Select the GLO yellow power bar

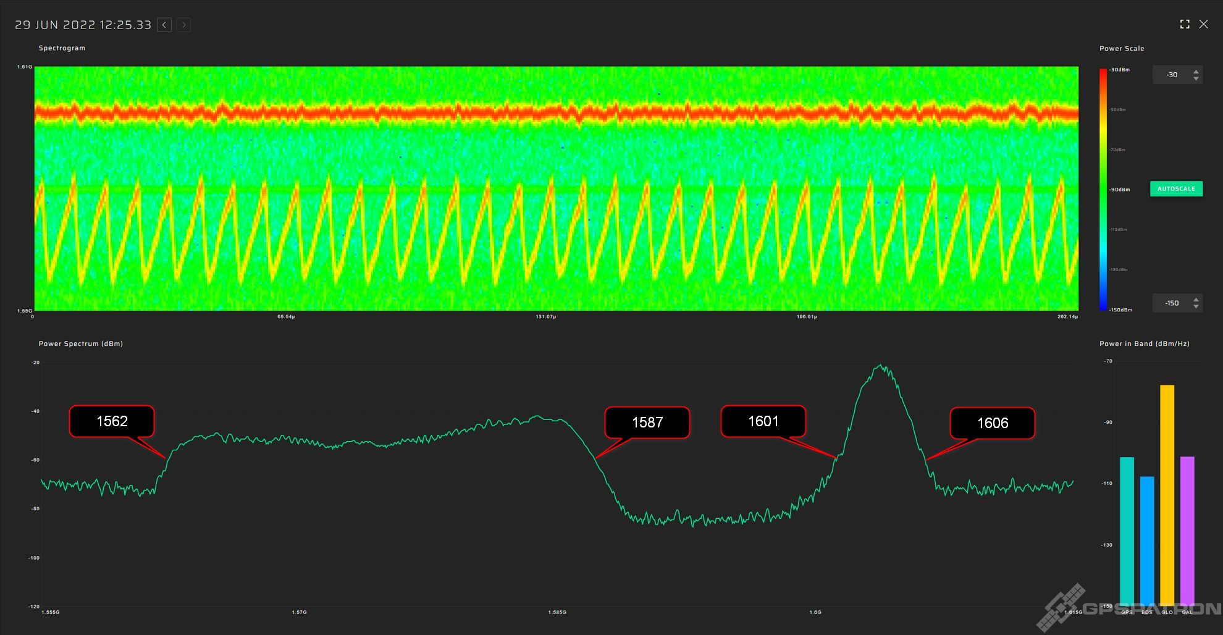click(x=1167, y=495)
